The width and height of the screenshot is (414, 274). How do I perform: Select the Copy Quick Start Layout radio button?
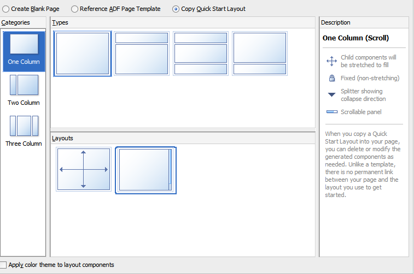click(176, 9)
